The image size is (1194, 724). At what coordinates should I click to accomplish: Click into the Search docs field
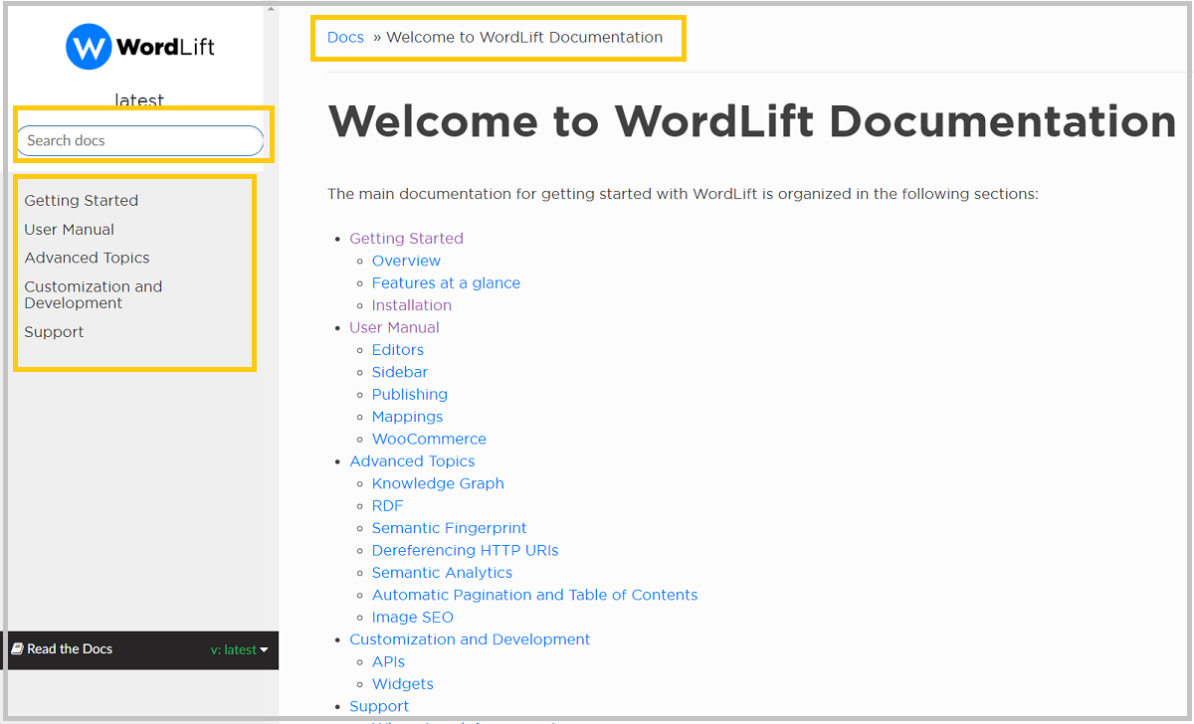[140, 140]
